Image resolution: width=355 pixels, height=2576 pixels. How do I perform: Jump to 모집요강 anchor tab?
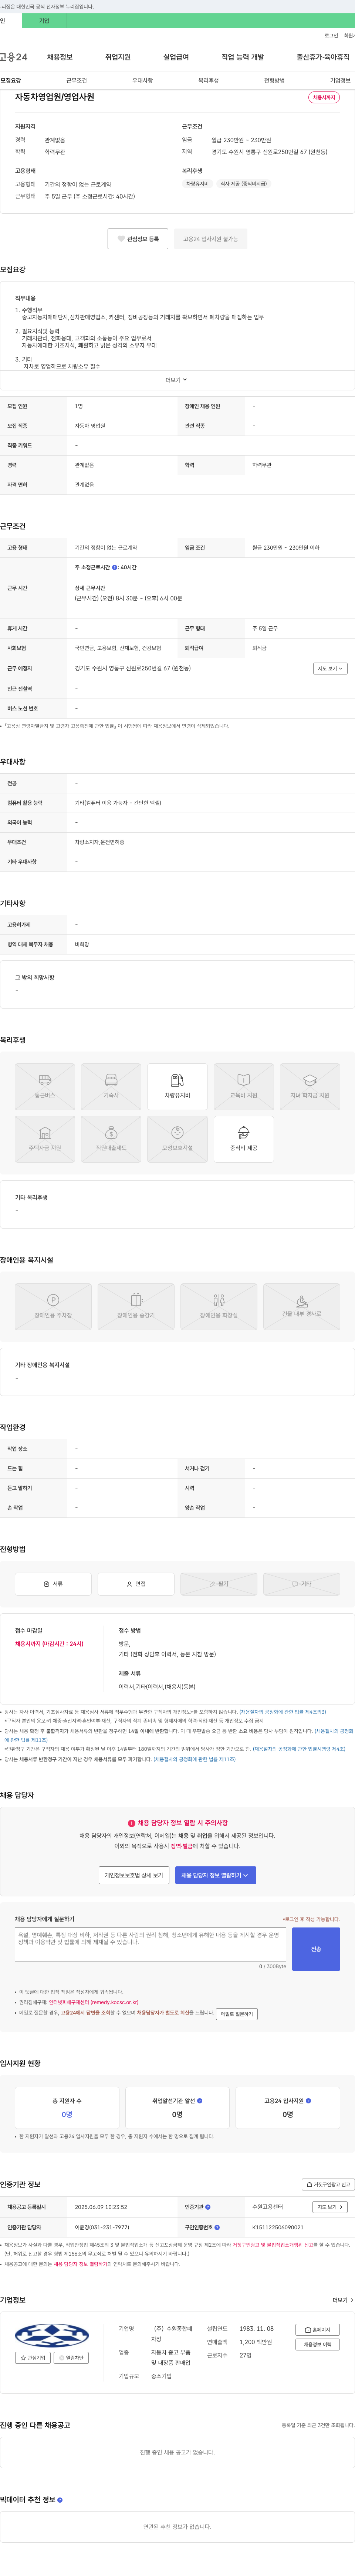(x=11, y=80)
